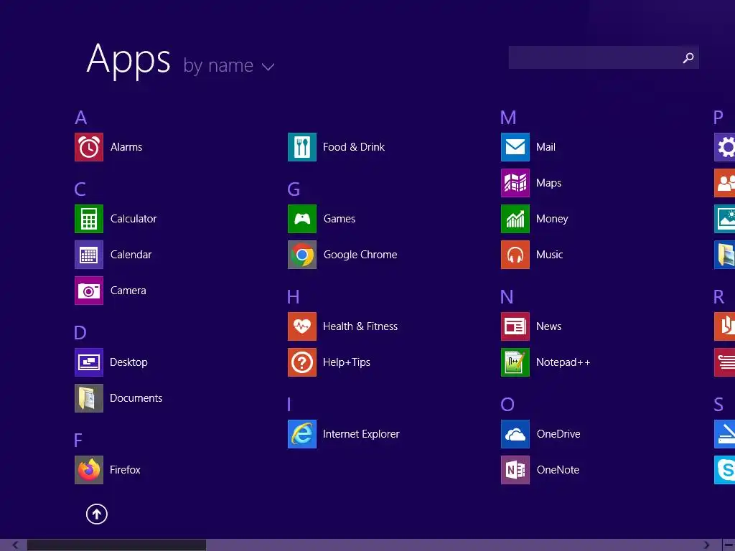Click the chevron beside 'by name'
This screenshot has height=551, width=735.
[268, 67]
